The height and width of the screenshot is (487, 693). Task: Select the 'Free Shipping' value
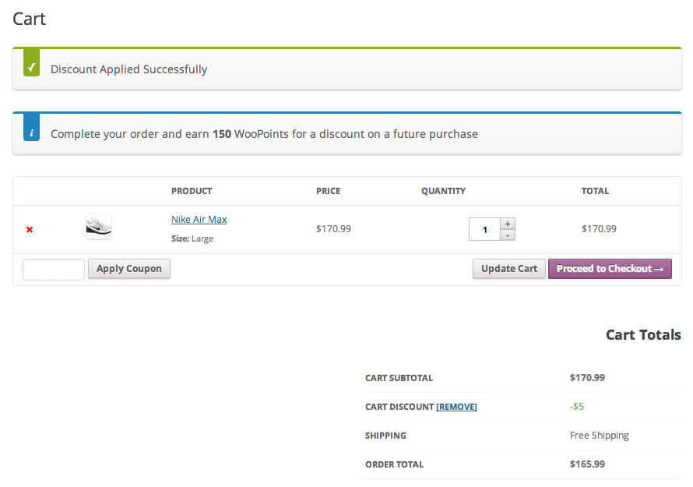click(x=600, y=436)
